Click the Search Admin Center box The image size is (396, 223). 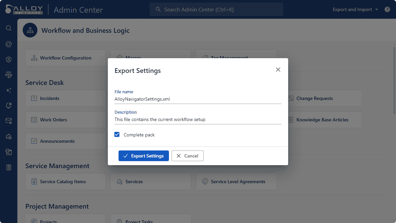click(216, 9)
